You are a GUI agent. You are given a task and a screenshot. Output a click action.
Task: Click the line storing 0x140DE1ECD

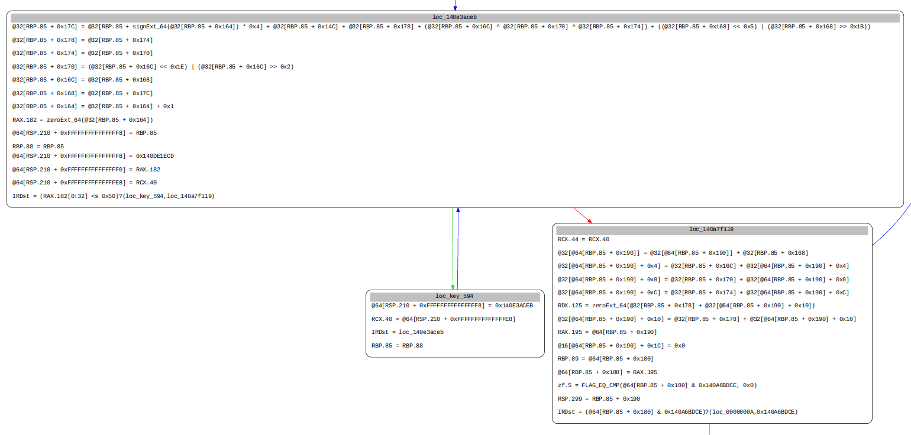point(93,156)
